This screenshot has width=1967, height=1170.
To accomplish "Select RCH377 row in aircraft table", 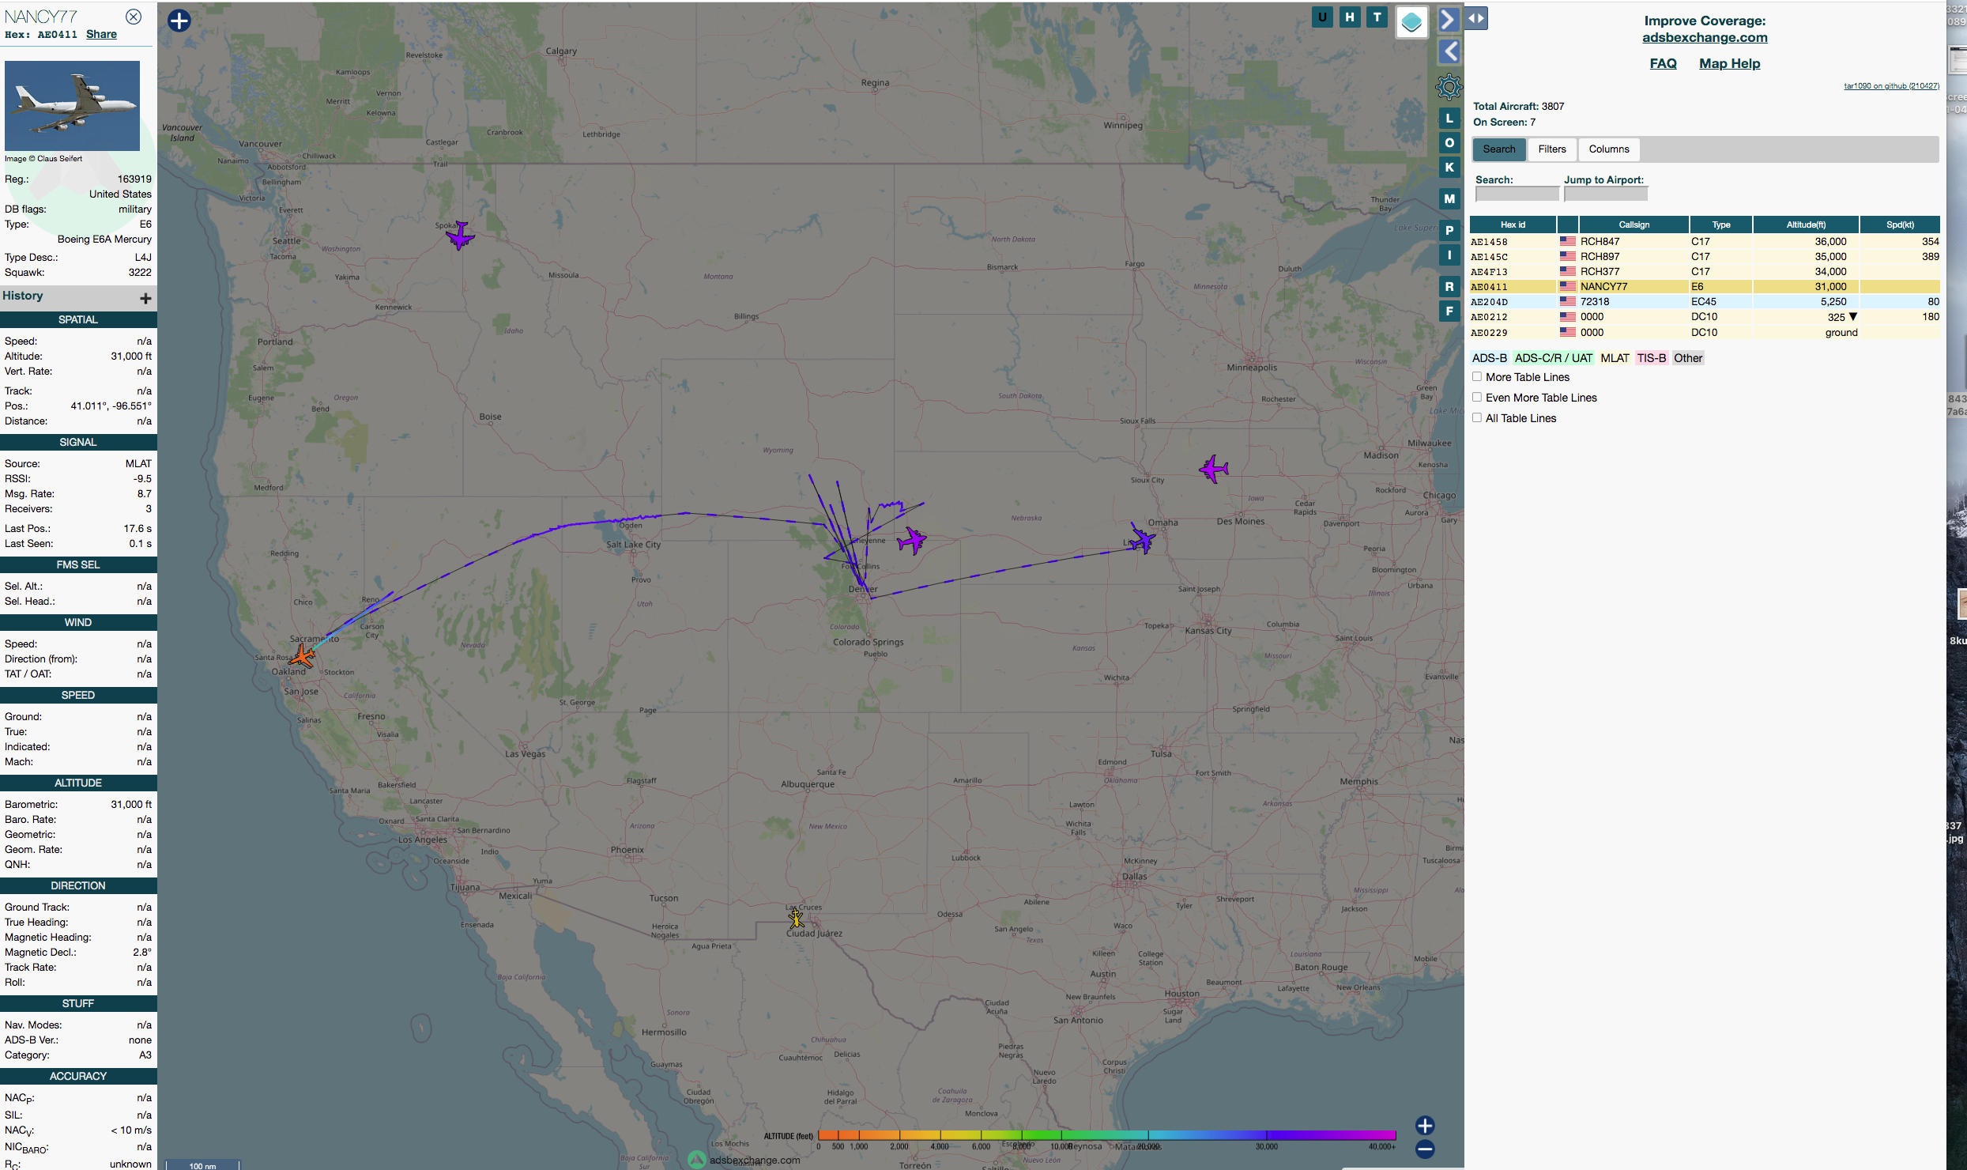I will (1705, 272).
